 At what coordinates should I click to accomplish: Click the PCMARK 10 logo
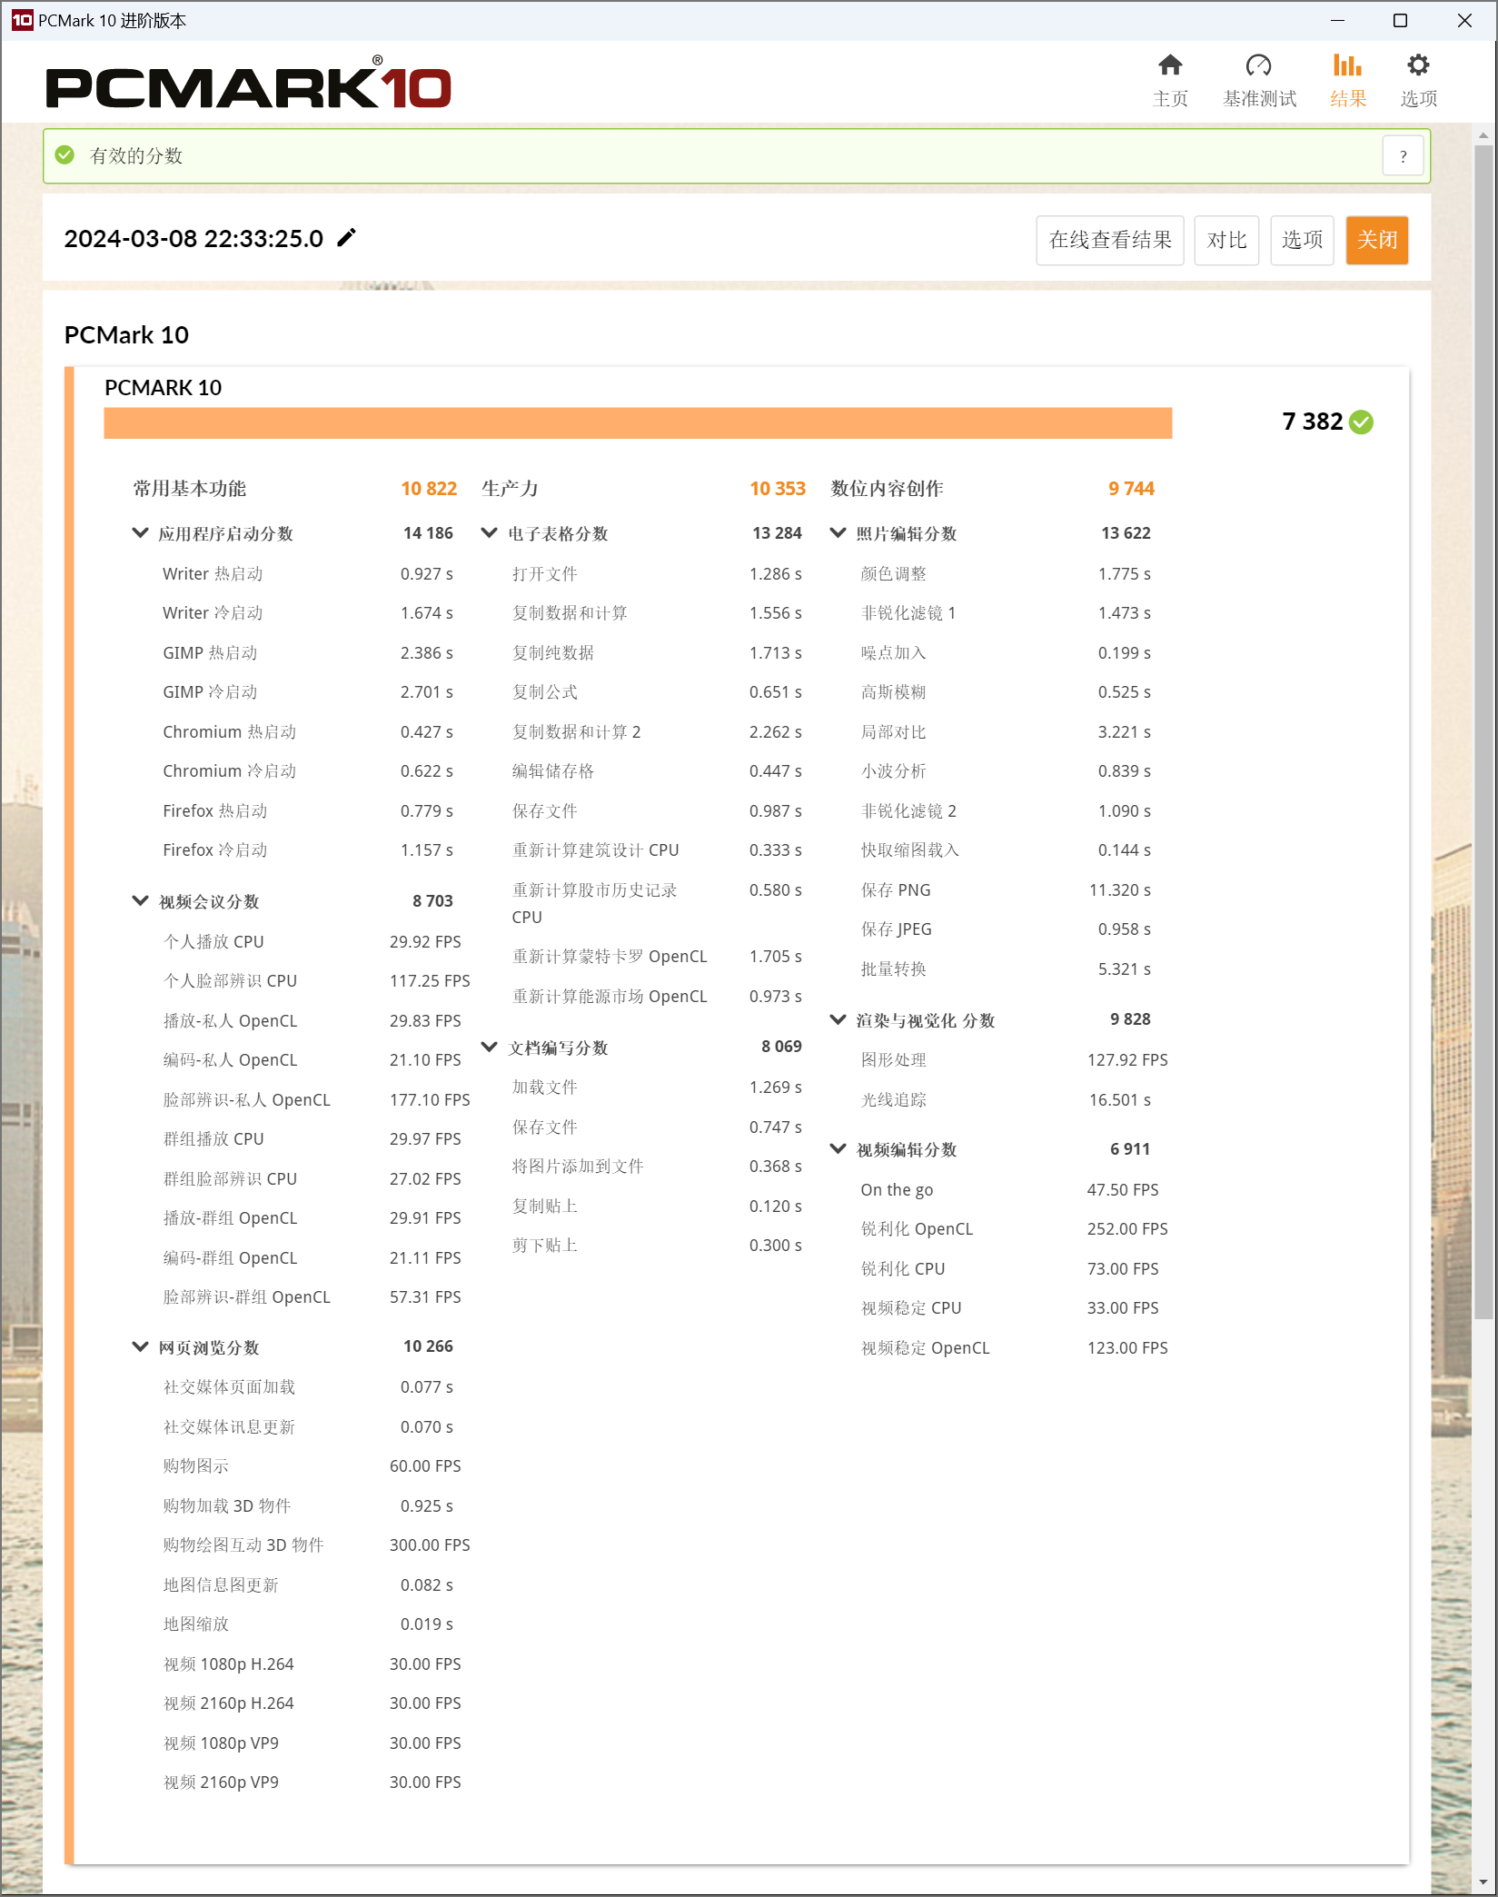pos(248,84)
